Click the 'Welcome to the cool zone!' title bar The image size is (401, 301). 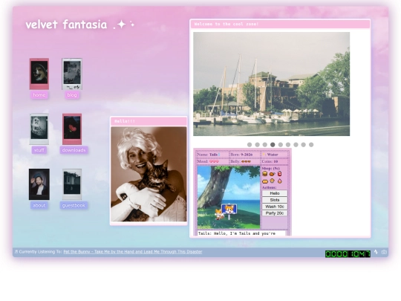[x=280, y=24]
